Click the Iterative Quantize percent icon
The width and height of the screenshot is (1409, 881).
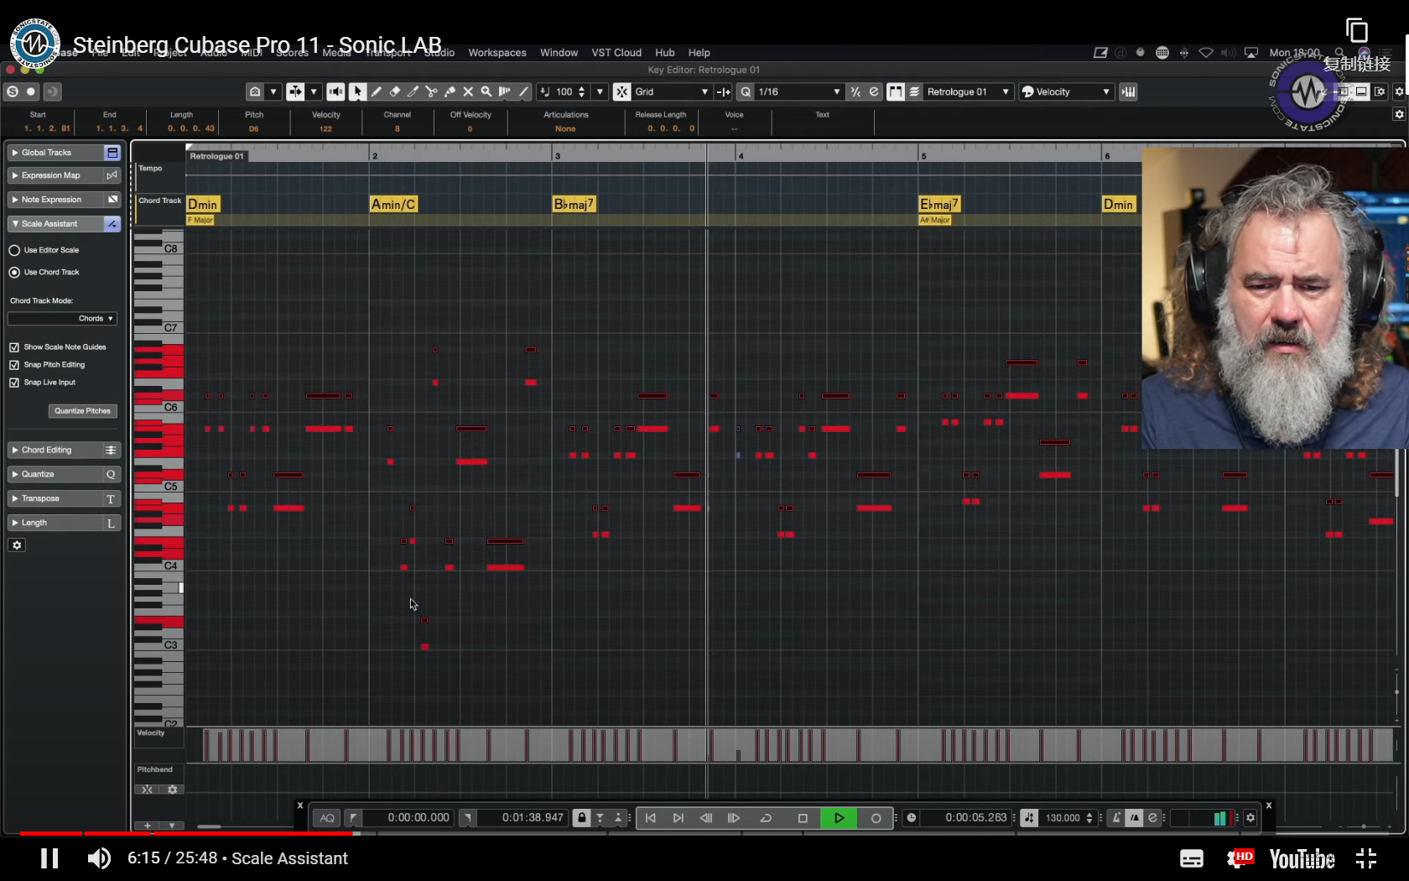(x=855, y=91)
